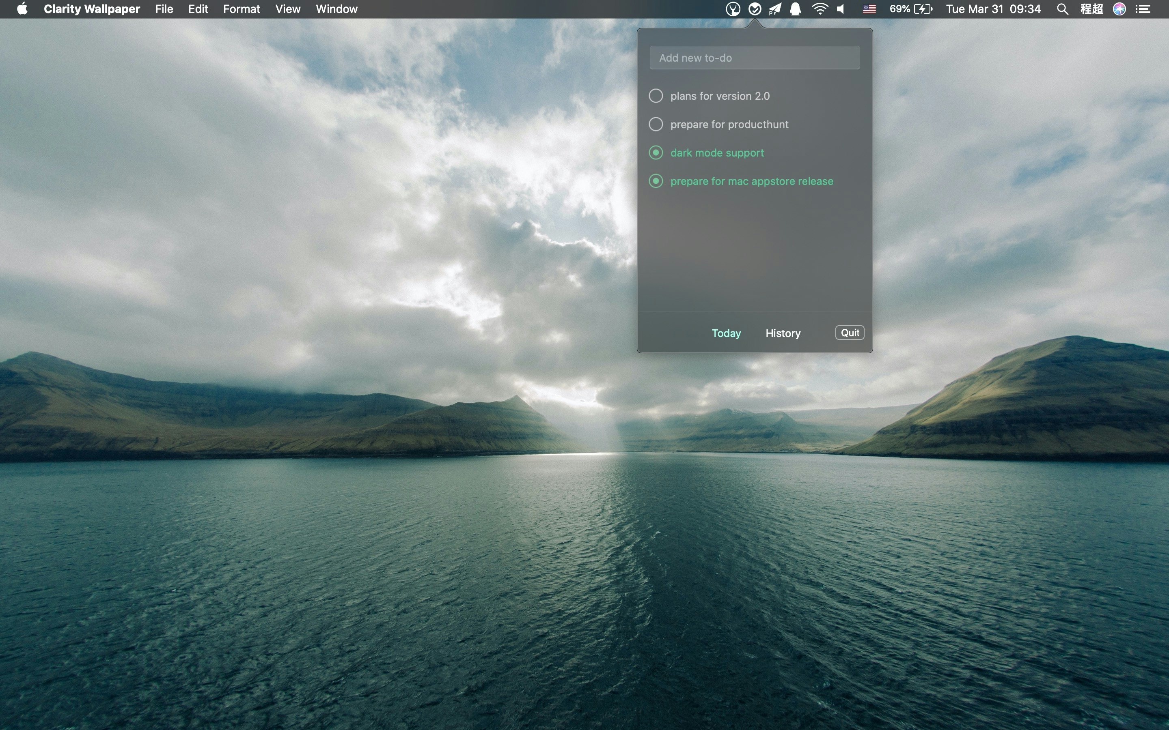Viewport: 1169px width, 730px height.
Task: Open the Apple menu
Action: tap(22, 9)
